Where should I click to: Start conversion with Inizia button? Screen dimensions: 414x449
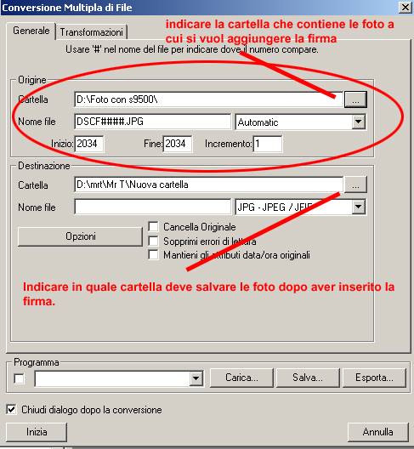click(37, 432)
